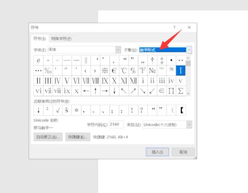Select the double dagger ‡ symbol
Image resolution: width=248 pixels, height=193 pixels.
[162, 60]
